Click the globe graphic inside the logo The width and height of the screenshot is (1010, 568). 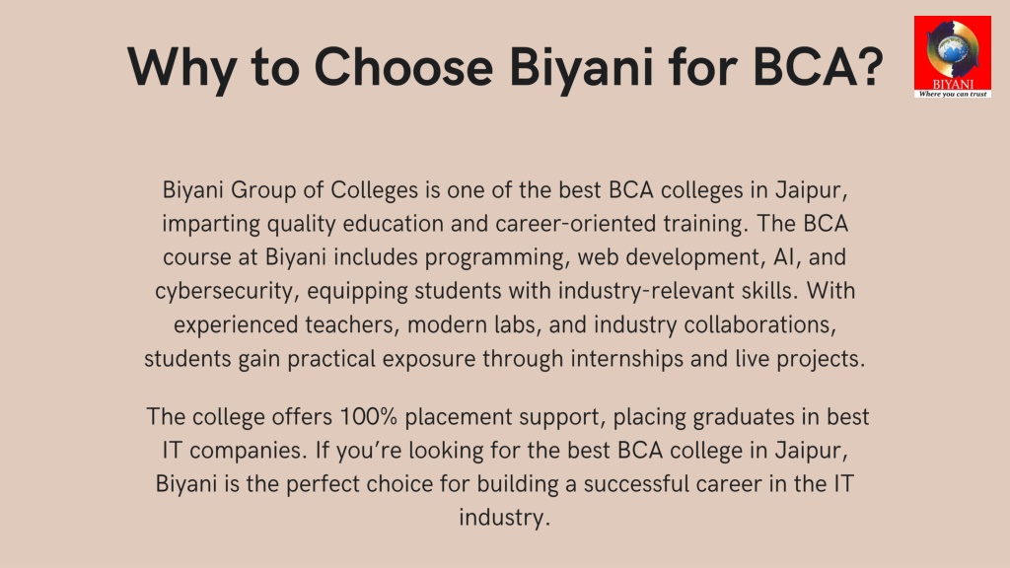pyautogui.click(x=952, y=49)
